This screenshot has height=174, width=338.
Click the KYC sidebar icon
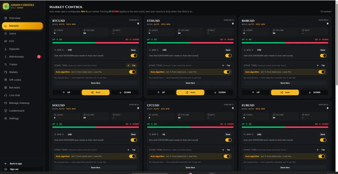point(6,41)
